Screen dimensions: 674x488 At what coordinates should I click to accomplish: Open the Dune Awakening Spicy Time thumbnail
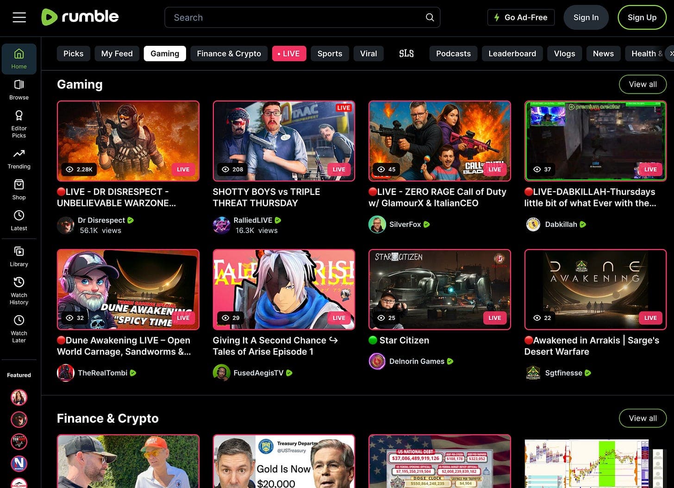[128, 289]
